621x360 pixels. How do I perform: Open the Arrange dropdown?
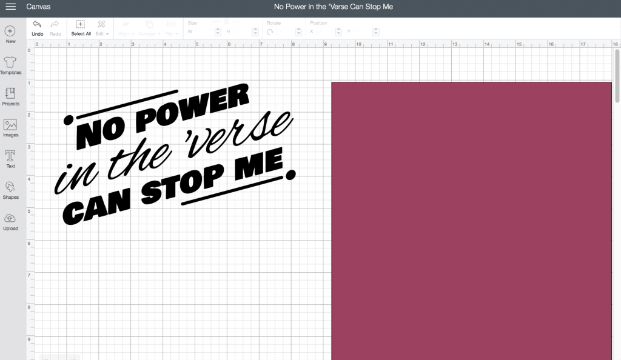point(149,28)
